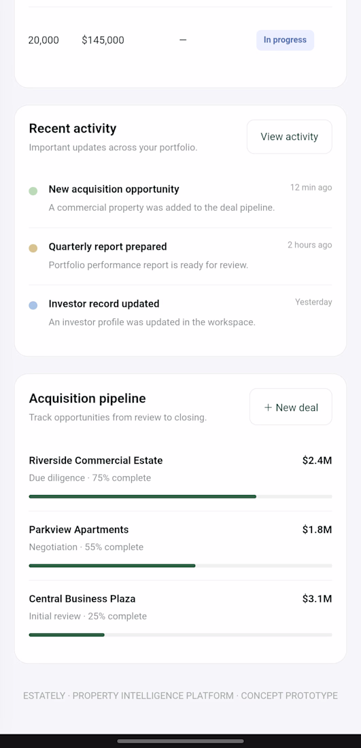Click the Acquisition pipeline heading
The height and width of the screenshot is (748, 361).
coord(87,398)
